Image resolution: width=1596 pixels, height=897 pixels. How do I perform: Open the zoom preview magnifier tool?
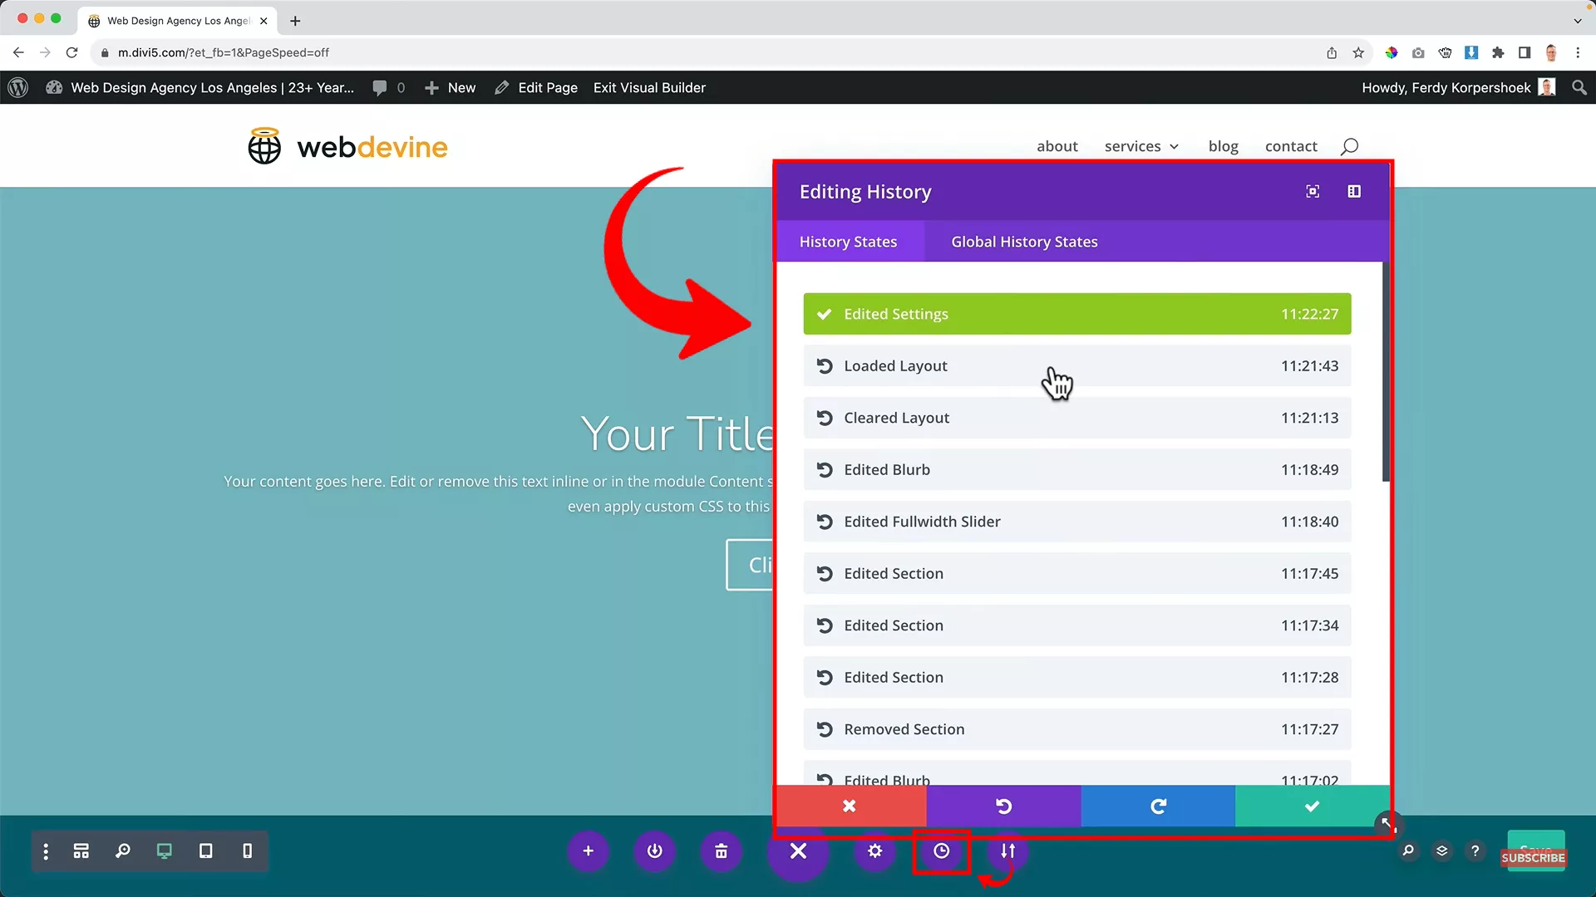[x=122, y=850]
